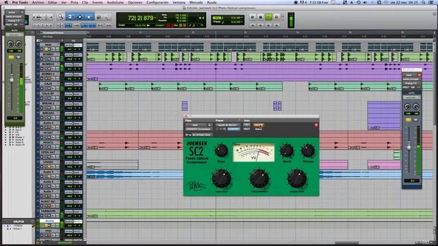Select the Pencil tool
The width and height of the screenshot is (438, 246).
(x=107, y=17)
